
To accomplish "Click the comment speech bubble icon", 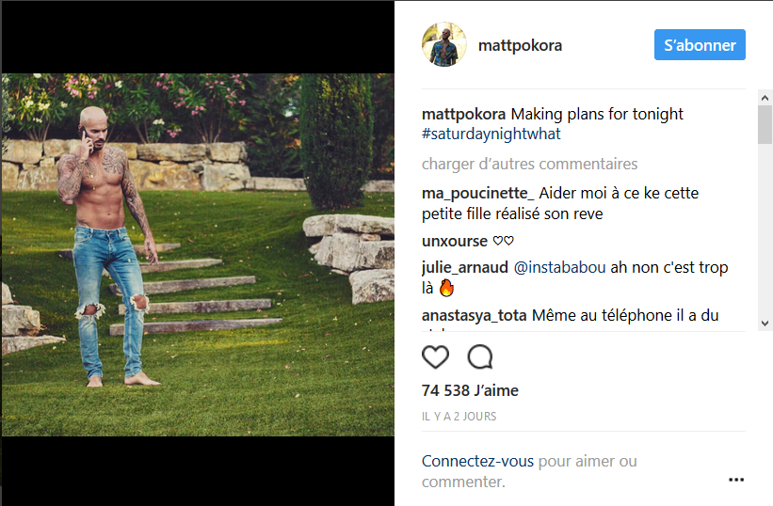I will click(x=480, y=357).
